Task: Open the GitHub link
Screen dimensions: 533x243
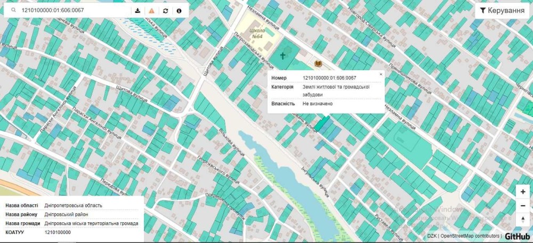Action: [x=517, y=236]
